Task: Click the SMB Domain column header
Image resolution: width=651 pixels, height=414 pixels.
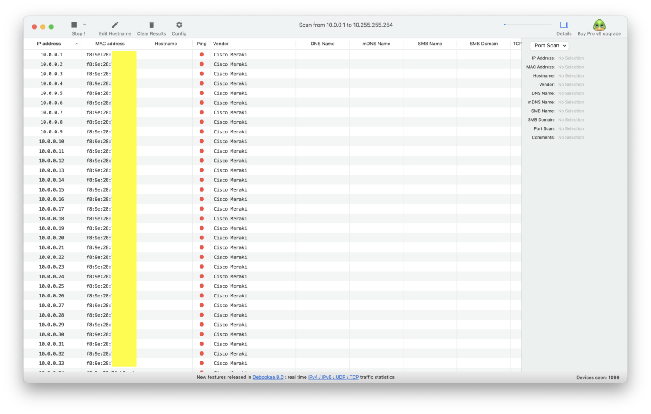Action: pyautogui.click(x=483, y=44)
